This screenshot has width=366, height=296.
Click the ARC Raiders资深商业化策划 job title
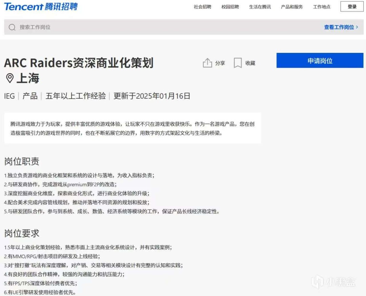(79, 63)
